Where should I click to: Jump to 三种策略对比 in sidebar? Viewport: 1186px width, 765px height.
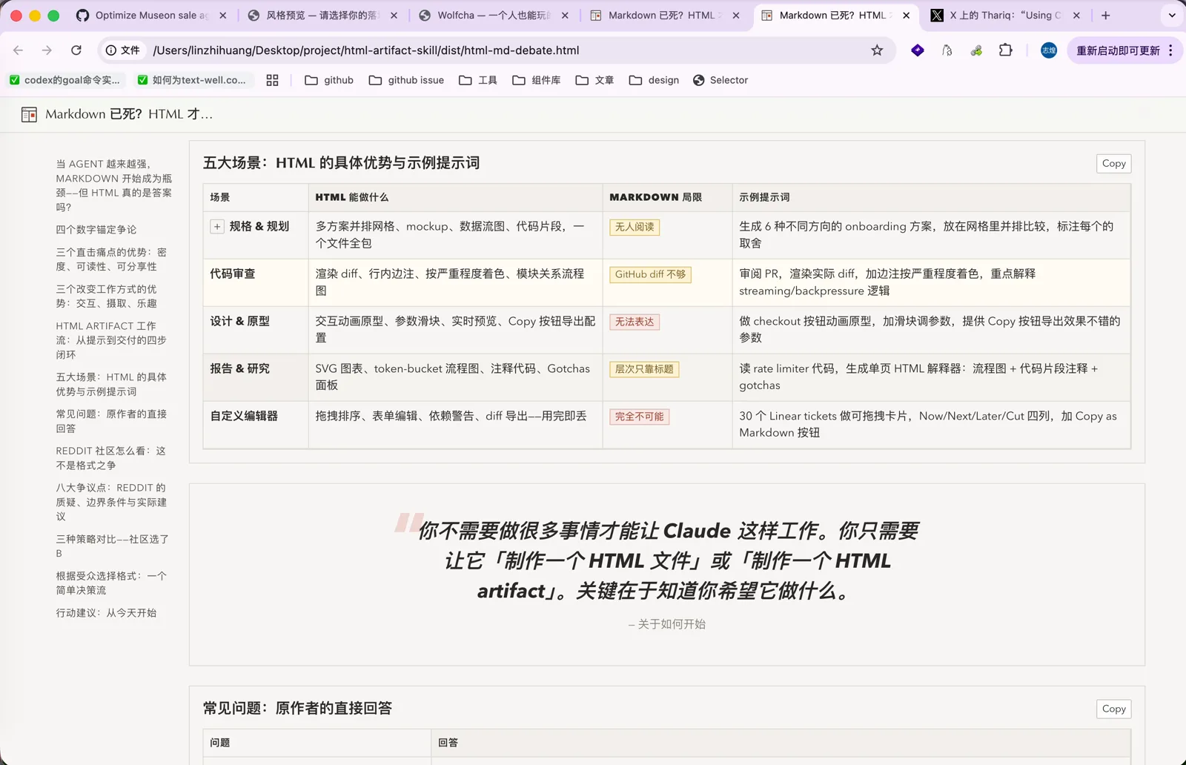click(x=113, y=546)
